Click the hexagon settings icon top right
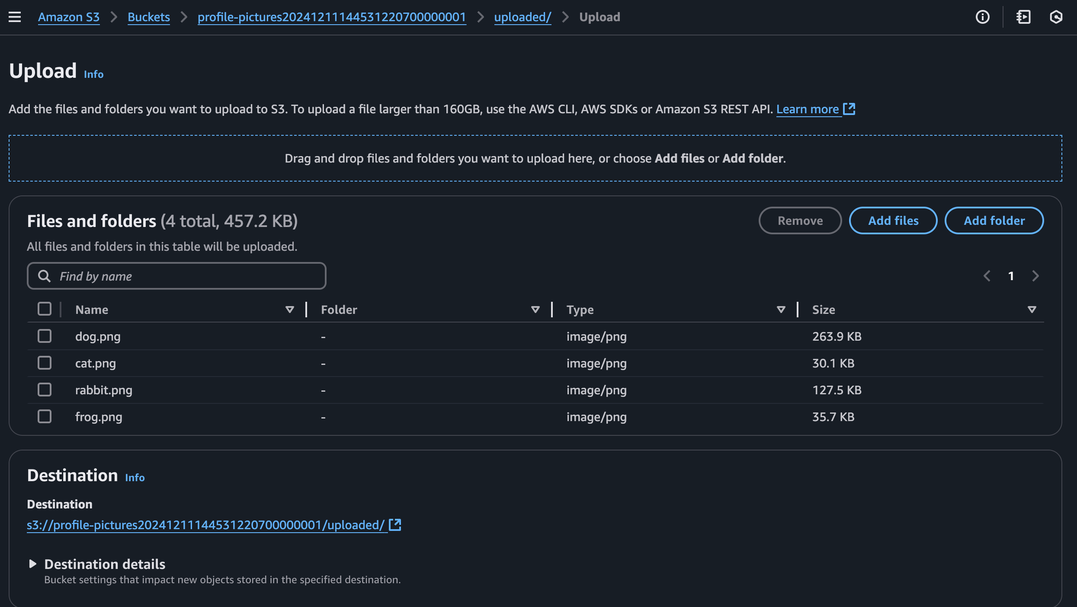The height and width of the screenshot is (607, 1077). click(x=1056, y=17)
